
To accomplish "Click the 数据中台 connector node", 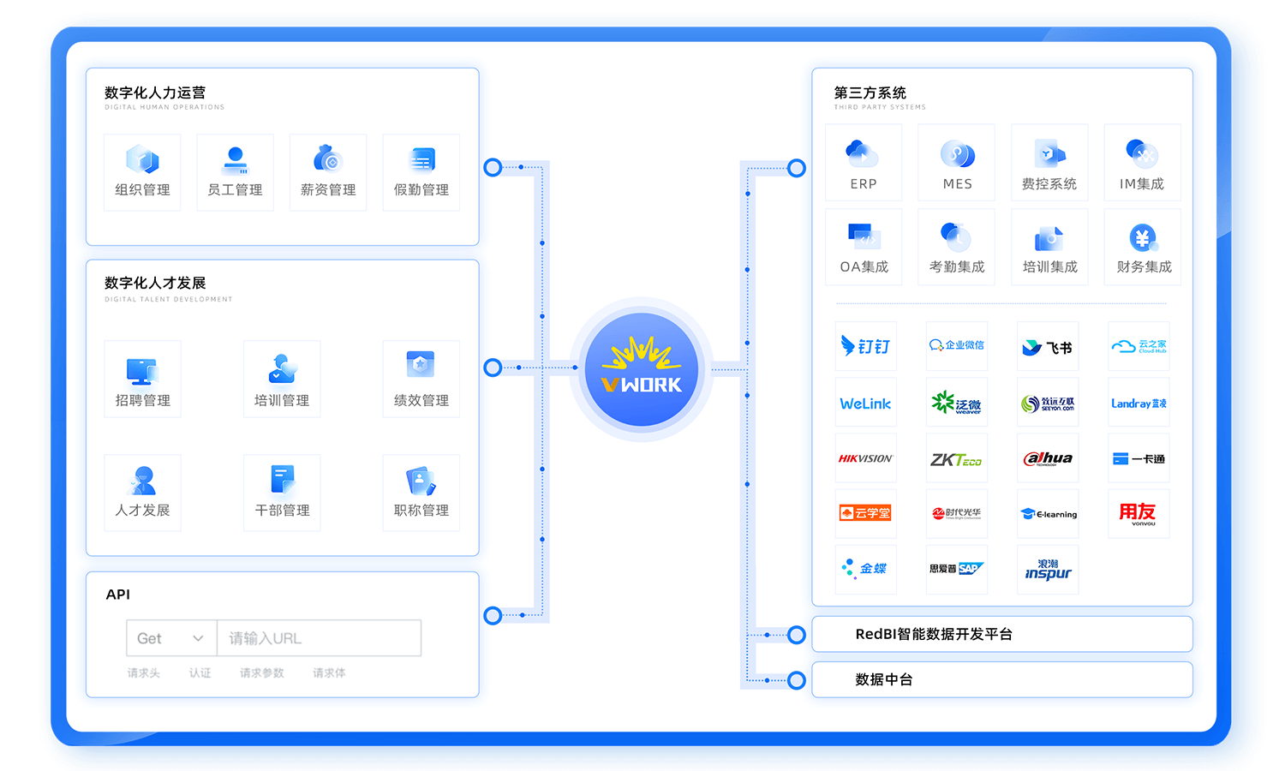I will pyautogui.click(x=797, y=680).
